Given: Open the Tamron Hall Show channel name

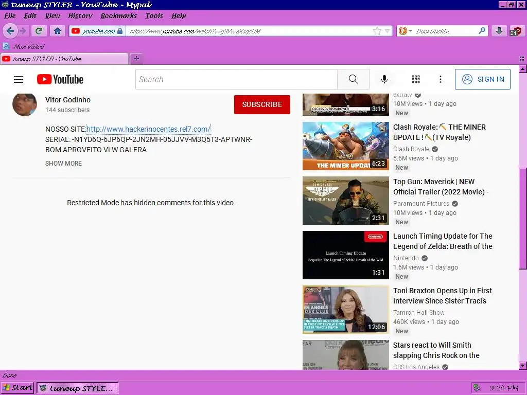Looking at the screenshot, I should [x=419, y=312].
